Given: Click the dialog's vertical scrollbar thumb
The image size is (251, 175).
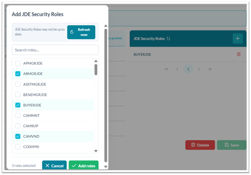Looking at the screenshot, I should click(x=106, y=95).
